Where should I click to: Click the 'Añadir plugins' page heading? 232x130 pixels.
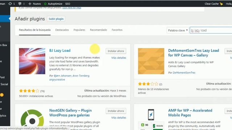[x=30, y=19]
